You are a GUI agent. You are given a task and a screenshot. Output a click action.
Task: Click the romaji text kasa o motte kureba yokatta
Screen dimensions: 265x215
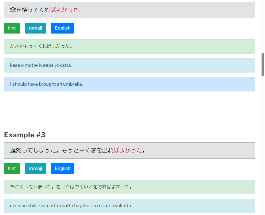[x=41, y=65]
